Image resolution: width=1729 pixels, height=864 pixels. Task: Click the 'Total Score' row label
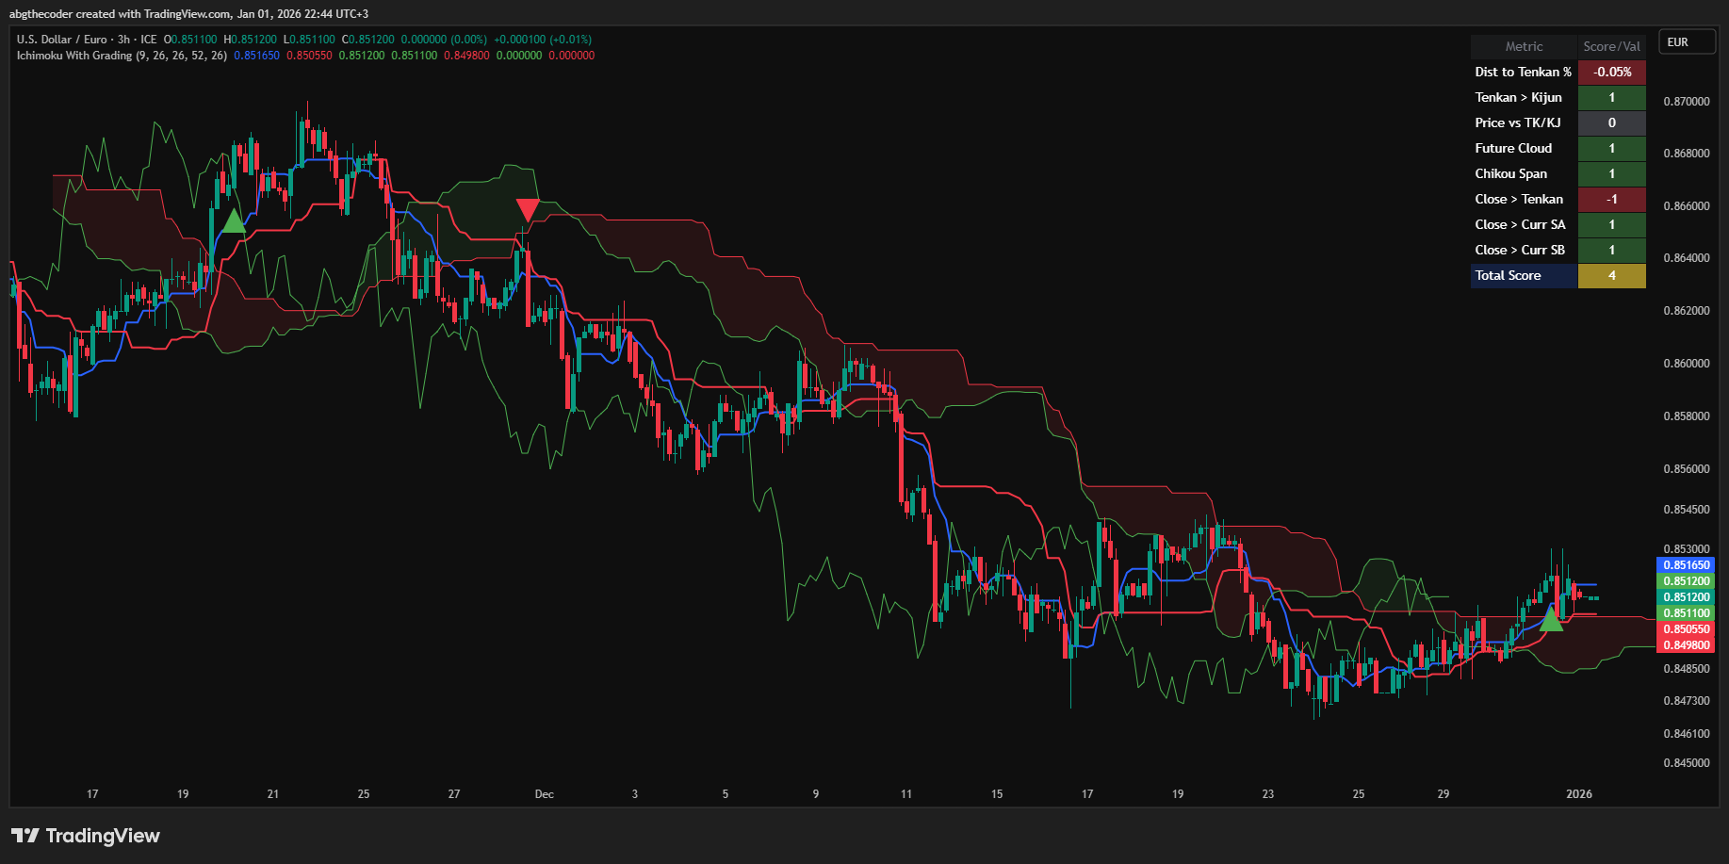tap(1524, 275)
